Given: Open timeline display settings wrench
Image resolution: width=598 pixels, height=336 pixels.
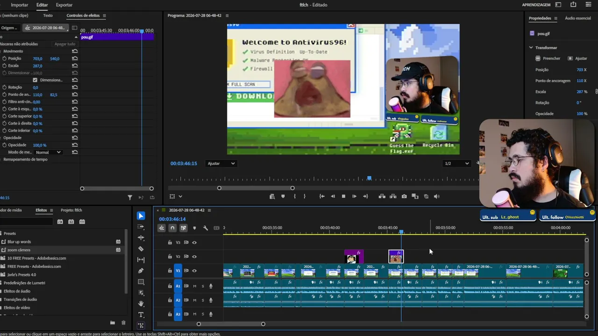Looking at the screenshot, I should coord(206,228).
